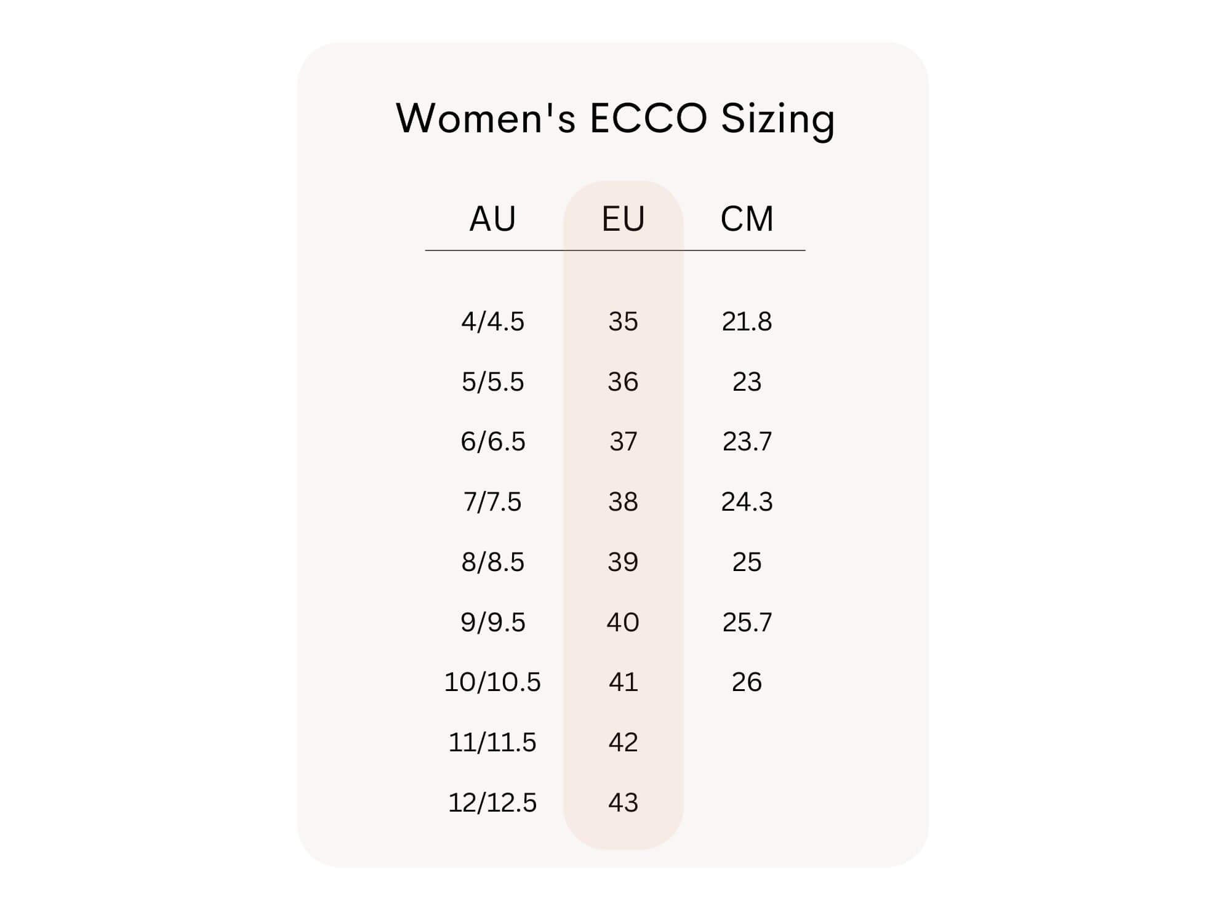Select EU size 39

(623, 562)
